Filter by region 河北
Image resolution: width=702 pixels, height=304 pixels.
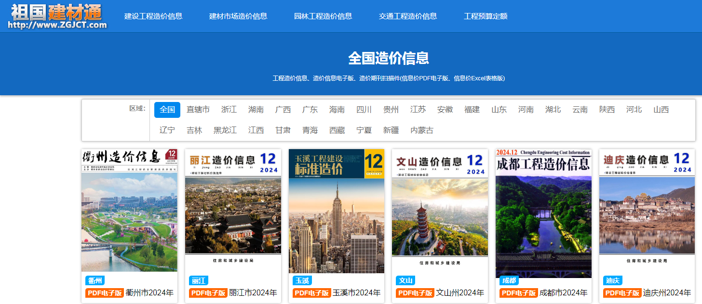[634, 110]
